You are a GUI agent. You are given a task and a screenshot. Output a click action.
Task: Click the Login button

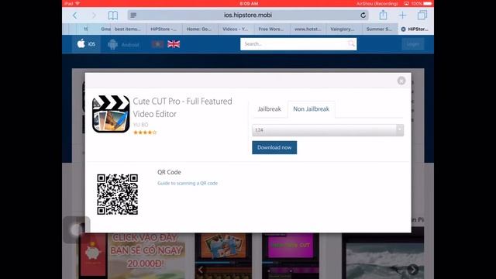[413, 44]
